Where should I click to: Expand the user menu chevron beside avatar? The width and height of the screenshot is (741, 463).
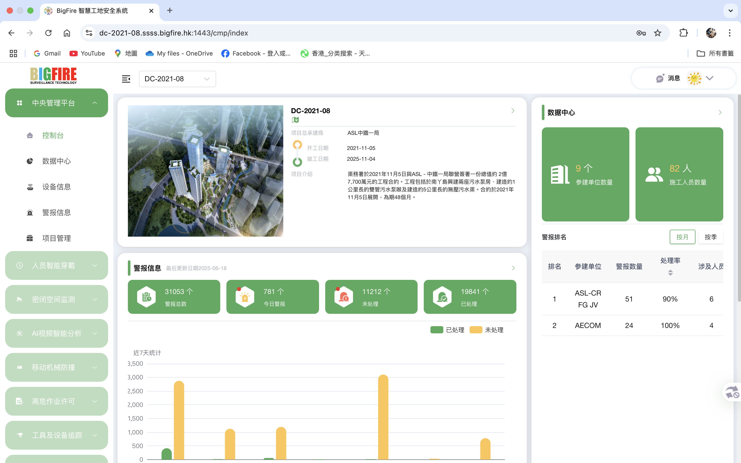click(710, 78)
